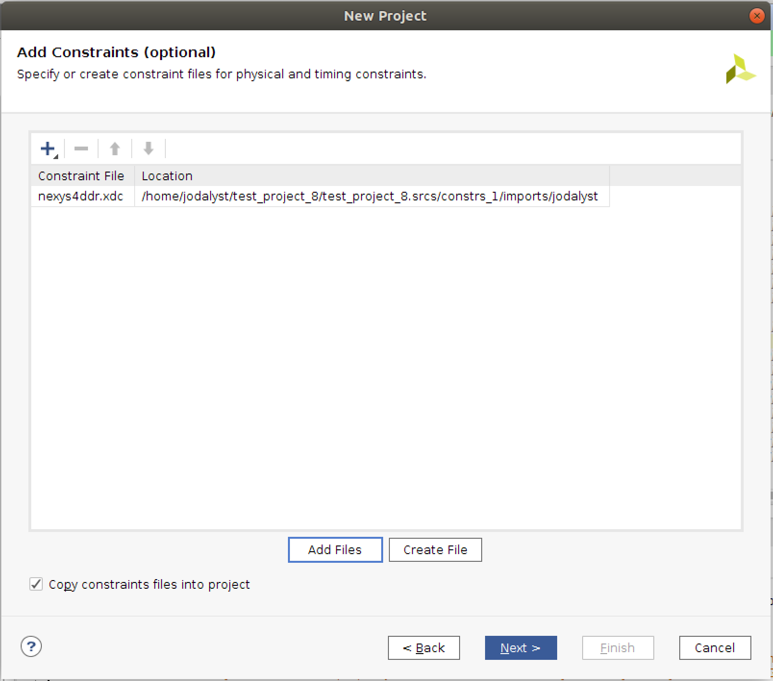Image resolution: width=773 pixels, height=681 pixels.
Task: Close the New Project dialog
Action: [x=757, y=16]
